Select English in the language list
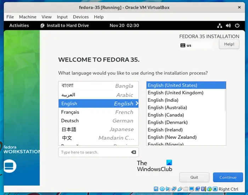The image size is (248, 195). (x=98, y=104)
